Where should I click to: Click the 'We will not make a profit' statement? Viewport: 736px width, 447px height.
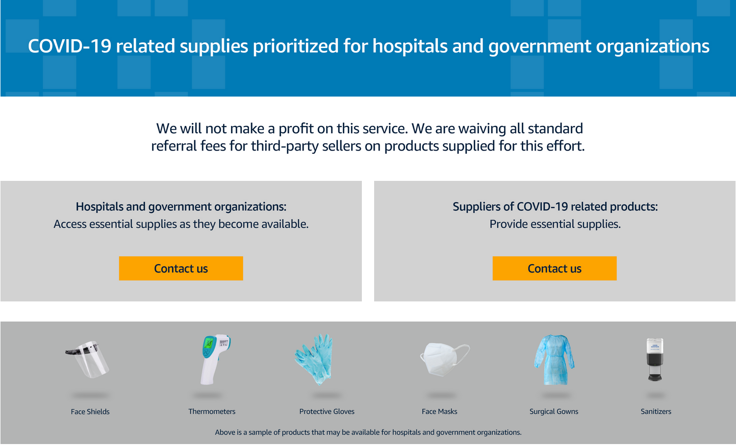point(368,137)
